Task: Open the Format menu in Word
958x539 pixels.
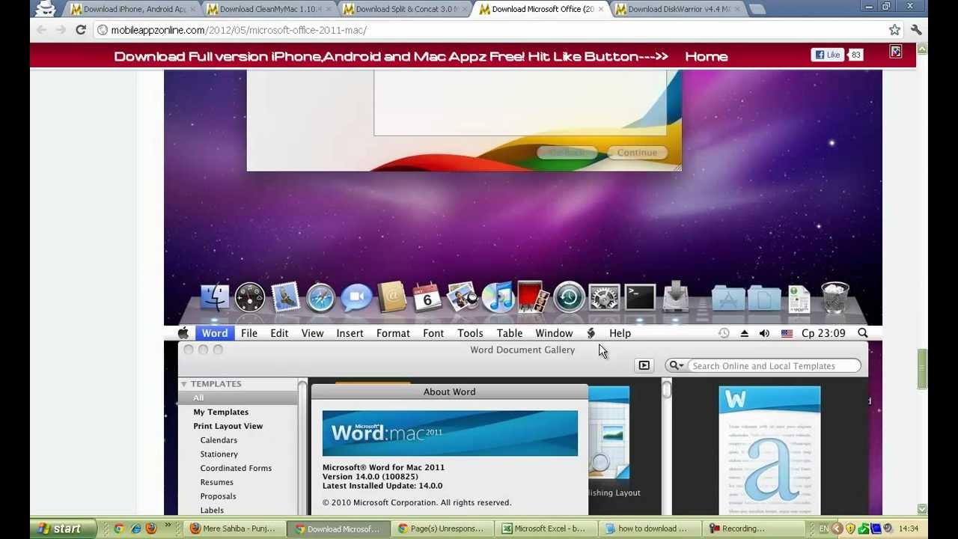Action: click(393, 333)
